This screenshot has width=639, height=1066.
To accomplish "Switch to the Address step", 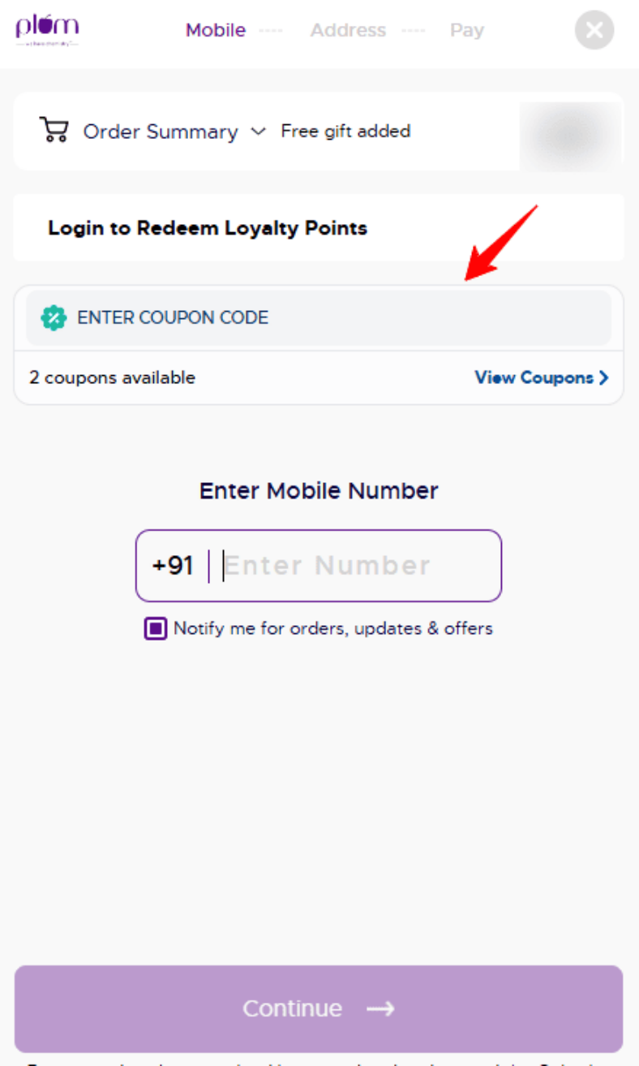I will [348, 30].
